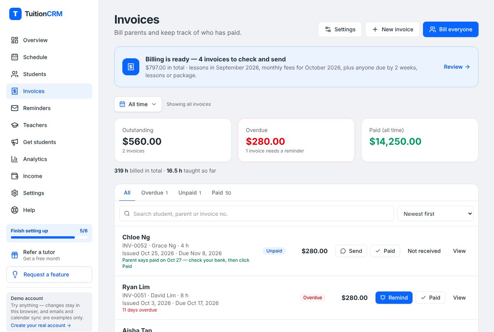This screenshot has height=332, width=494.
Task: Click the lightbulb icon on Request a feature
Action: [x=15, y=274]
